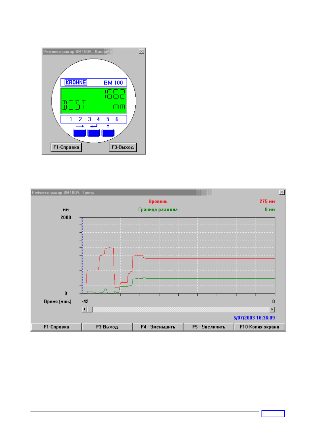This screenshot has width=315, height=445.
Task: Click the mm unit on the LCD
Action: point(119,107)
